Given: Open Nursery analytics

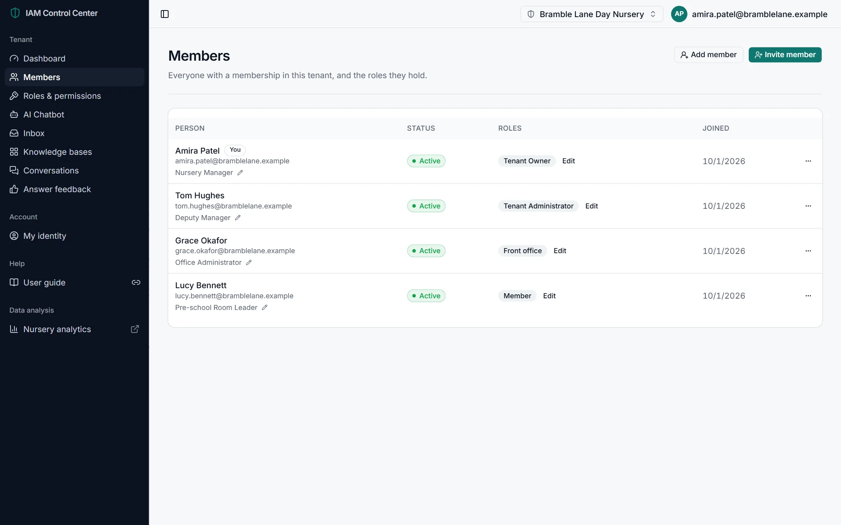Looking at the screenshot, I should tap(74, 329).
